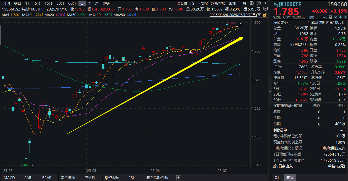Click the 超级叠加 overlay button

click(x=218, y=3)
